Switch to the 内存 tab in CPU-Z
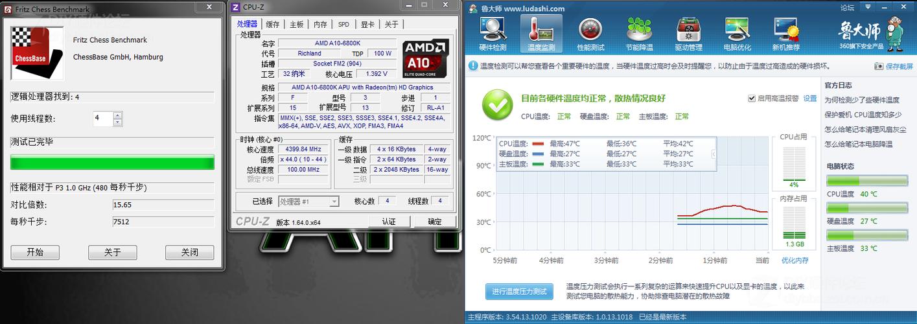 pyautogui.click(x=320, y=24)
